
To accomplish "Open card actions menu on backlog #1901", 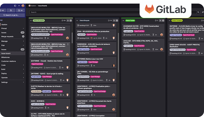I will [68, 44].
